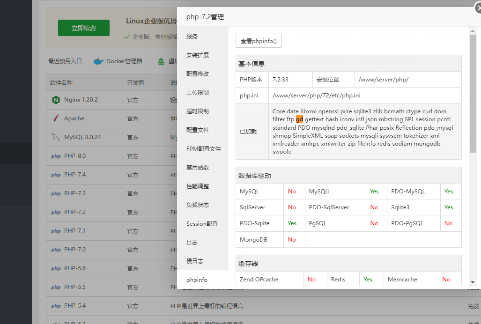Click the php icon beside PHP-5.6
The image size is (481, 324).
[56, 268]
